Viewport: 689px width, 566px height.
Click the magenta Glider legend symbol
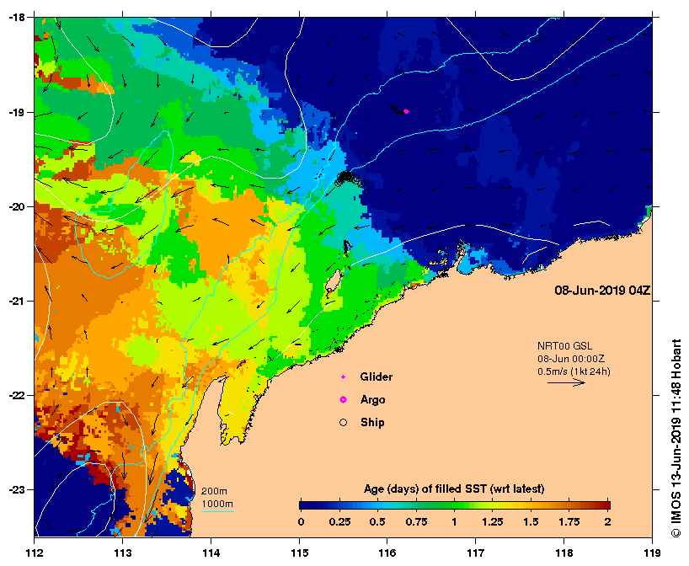pyautogui.click(x=343, y=377)
